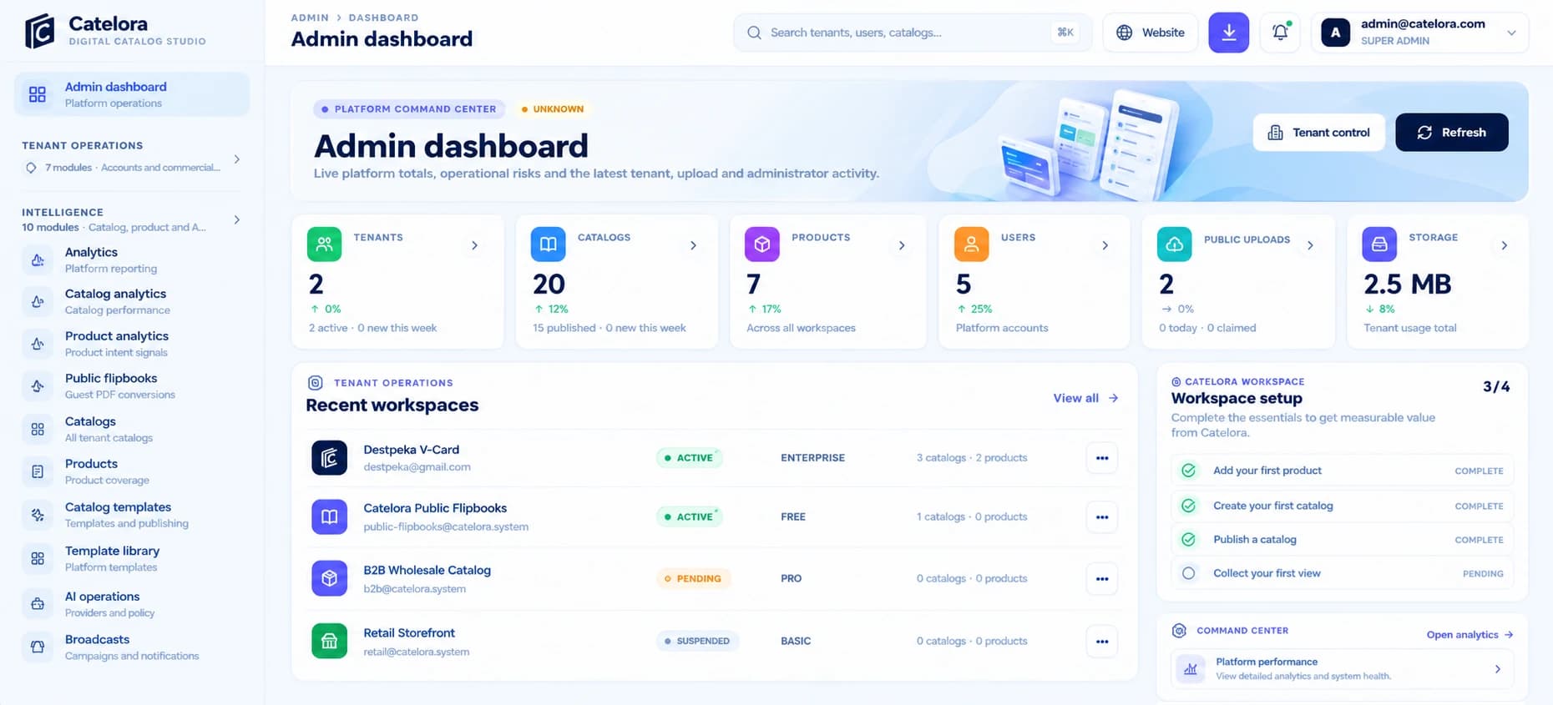Expand the Tenant Operations sidebar section

pos(237,159)
